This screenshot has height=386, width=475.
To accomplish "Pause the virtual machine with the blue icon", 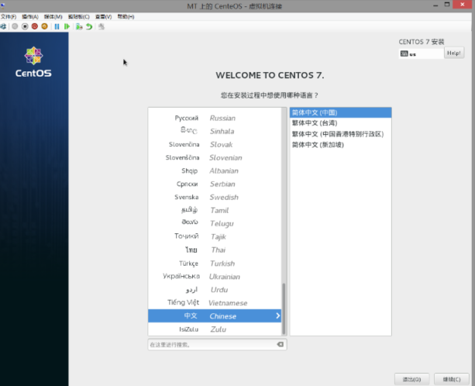I will tap(57, 26).
